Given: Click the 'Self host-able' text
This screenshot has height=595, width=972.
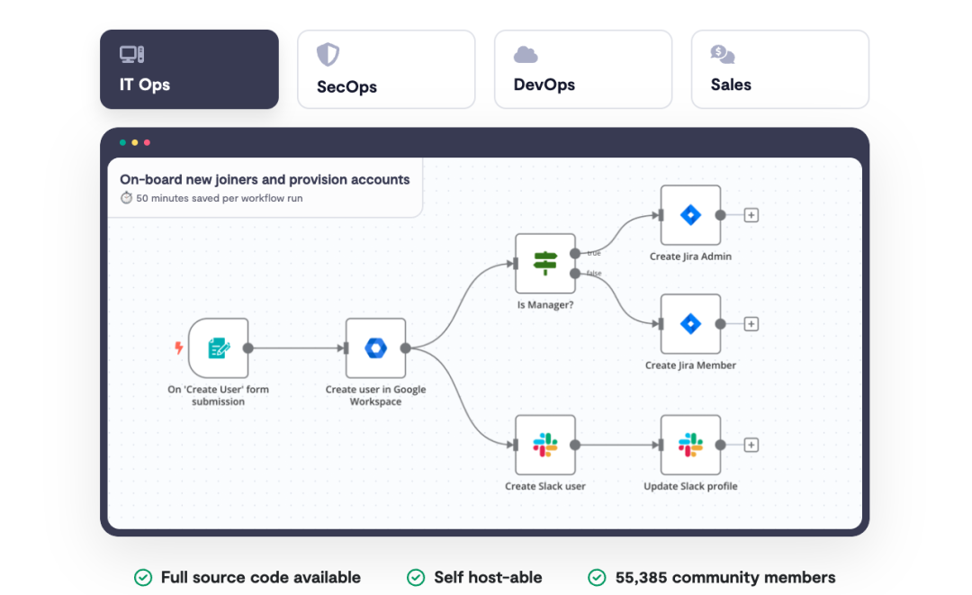Looking at the screenshot, I should pyautogui.click(x=488, y=578).
